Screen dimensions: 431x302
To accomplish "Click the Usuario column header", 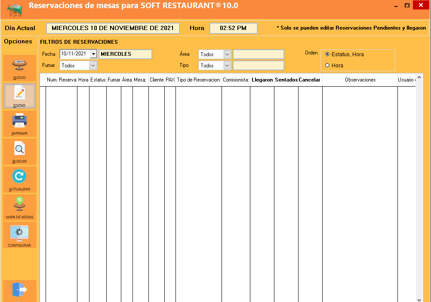I will [x=406, y=80].
